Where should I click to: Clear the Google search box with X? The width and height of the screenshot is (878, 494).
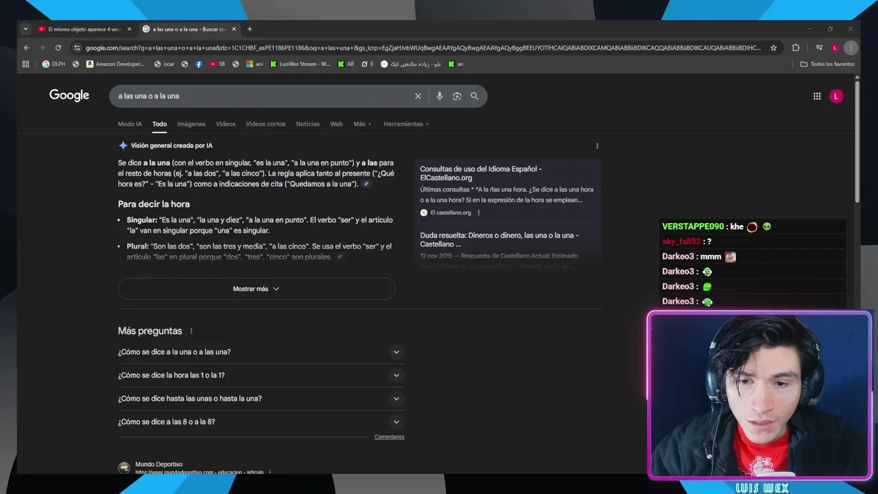[418, 96]
